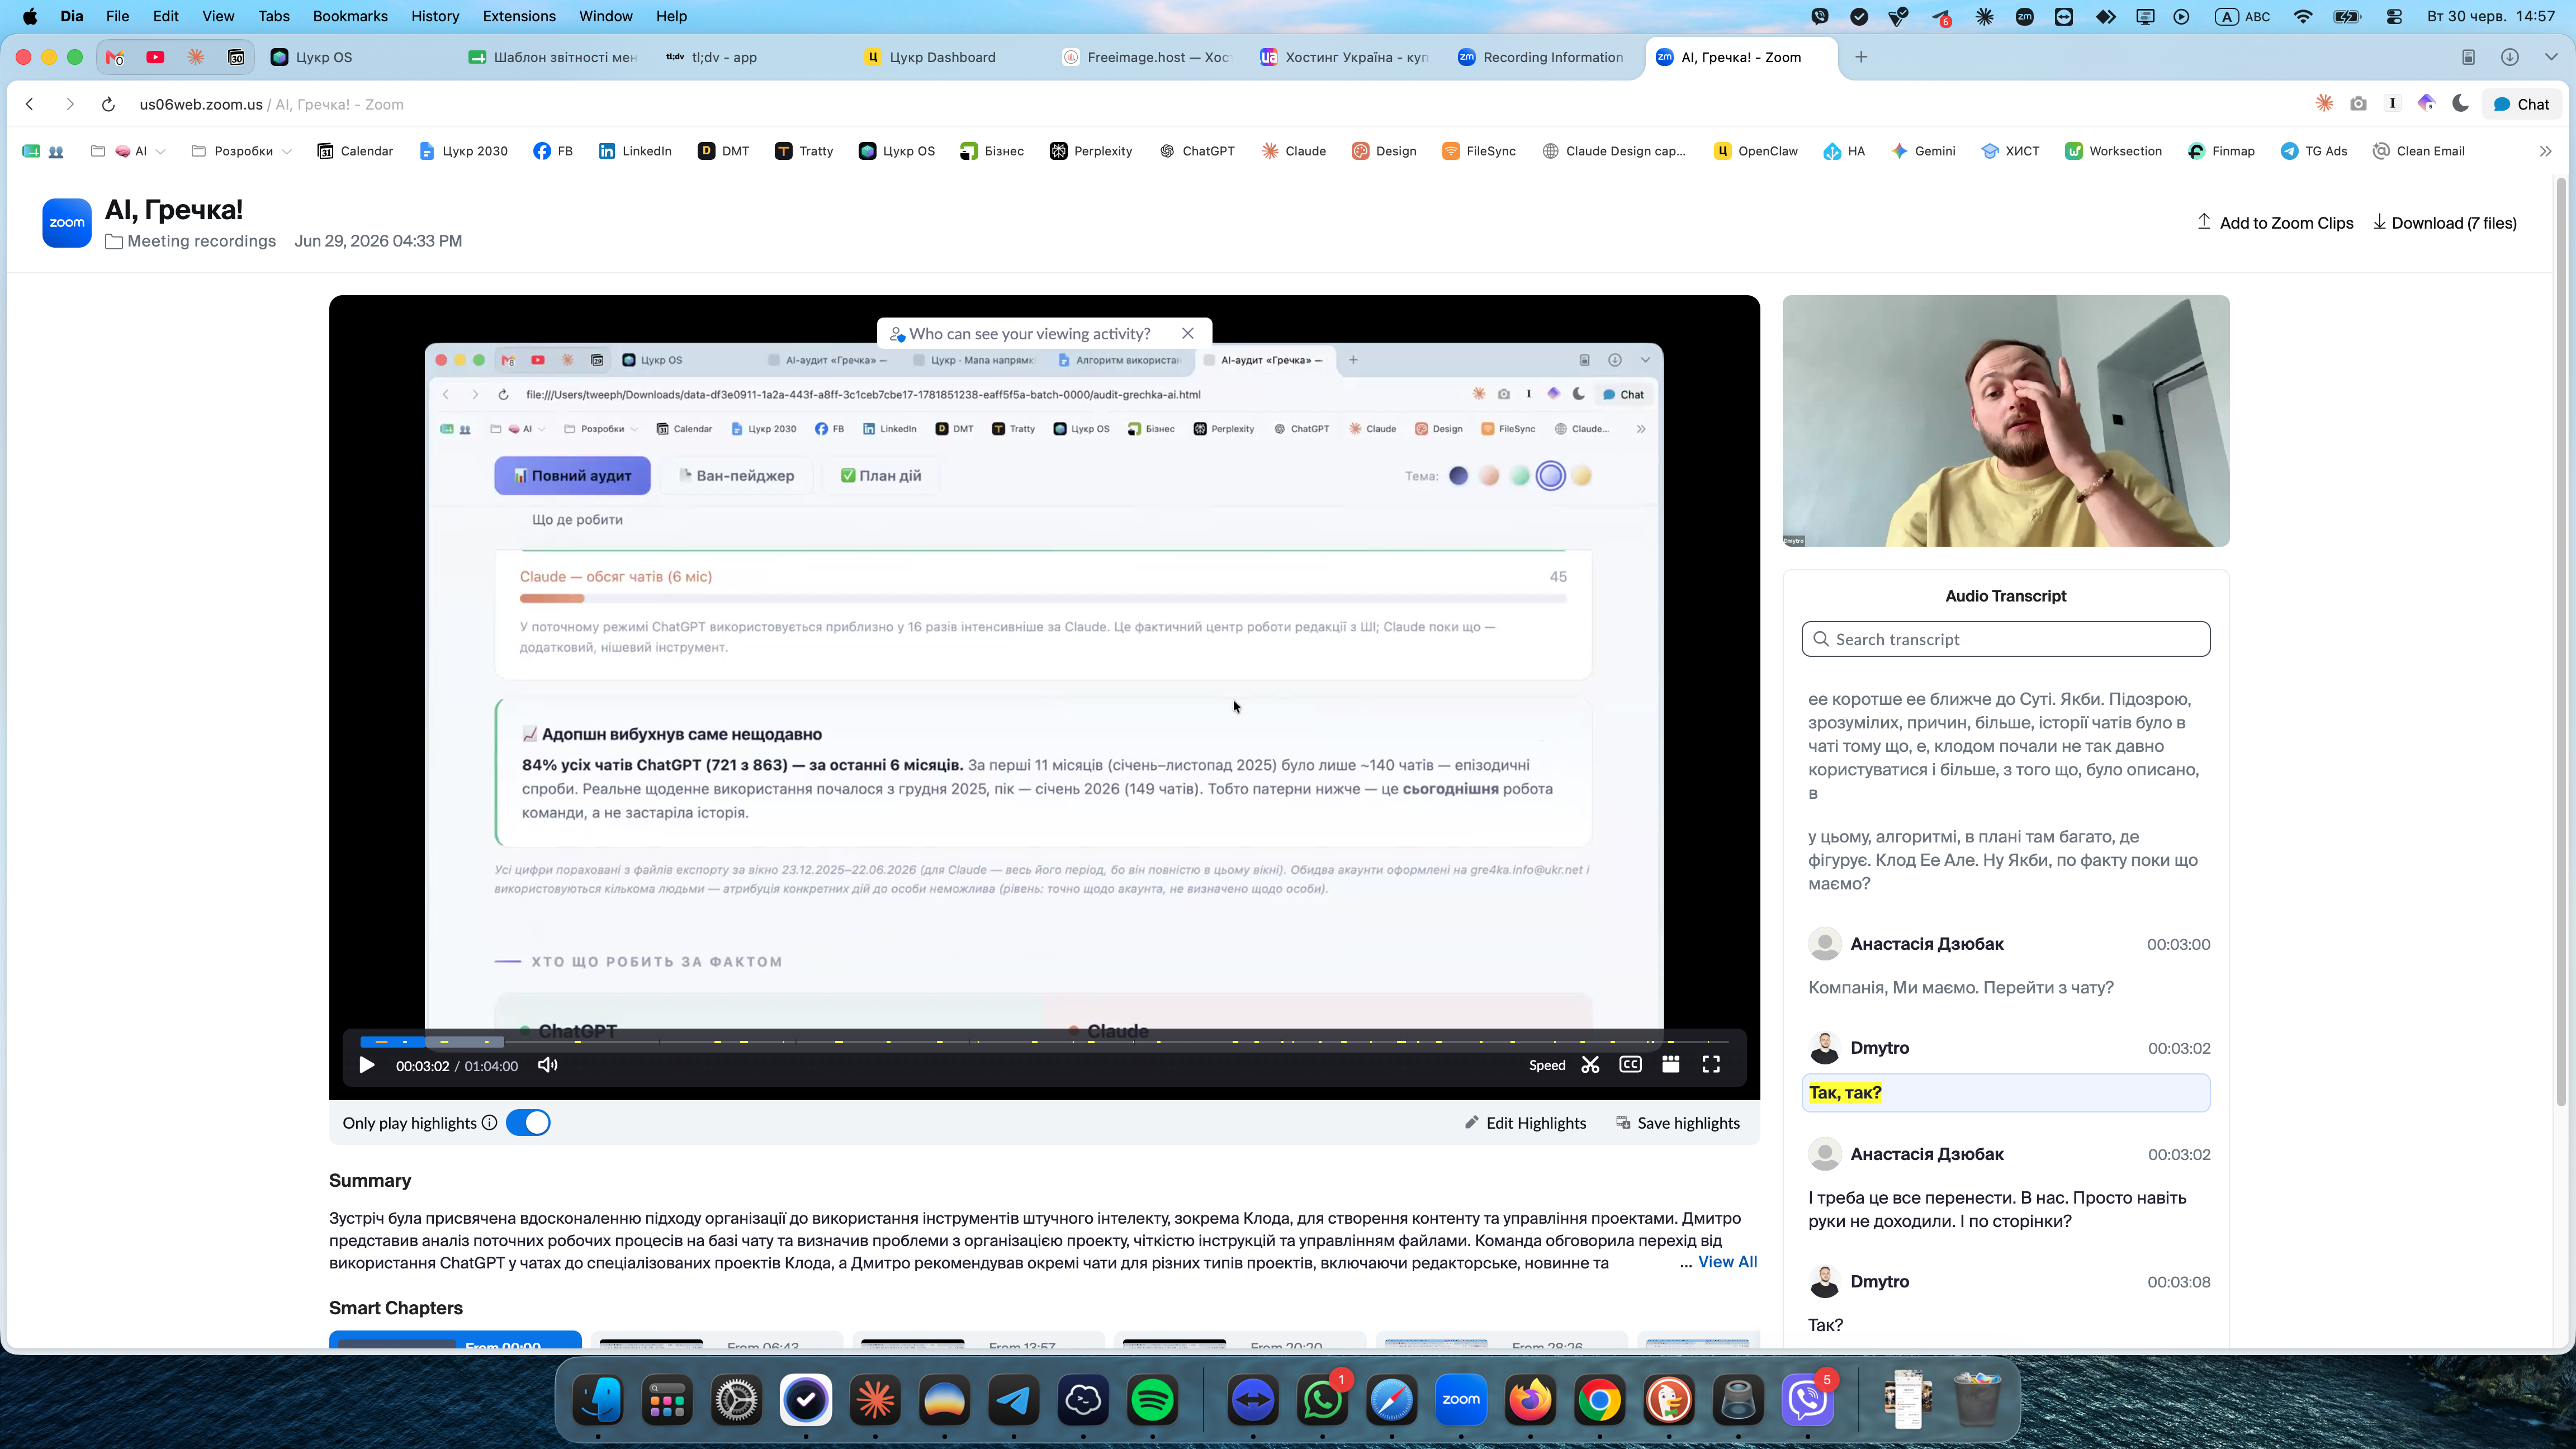Expand the AI bookmarks folder
2576x1449 pixels.
click(127, 151)
